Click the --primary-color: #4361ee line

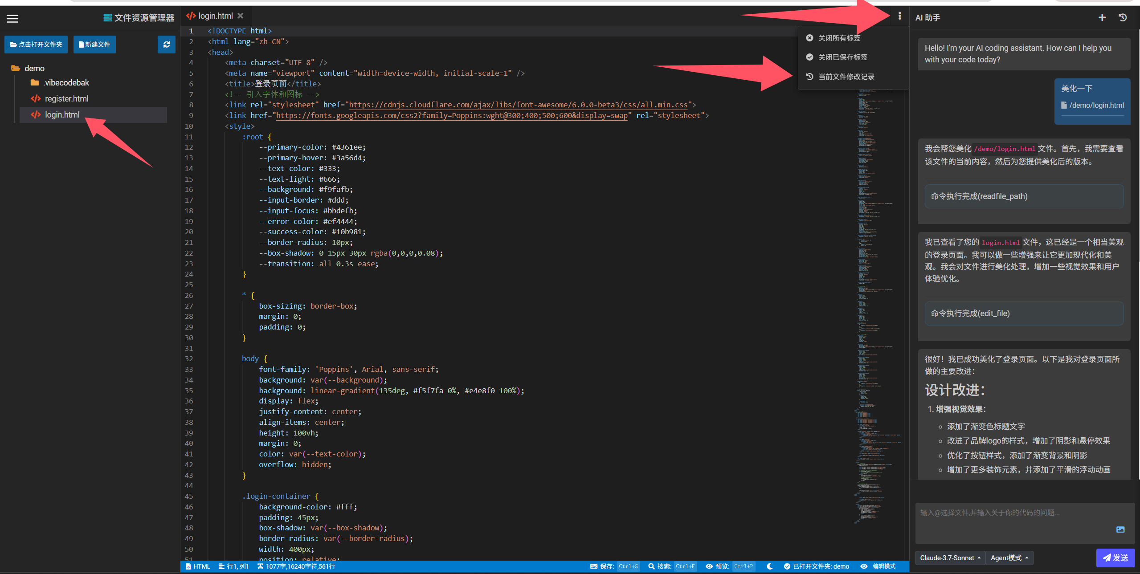pos(312,147)
